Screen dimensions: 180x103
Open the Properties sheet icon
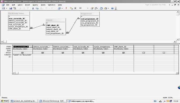click(x=92, y=8)
